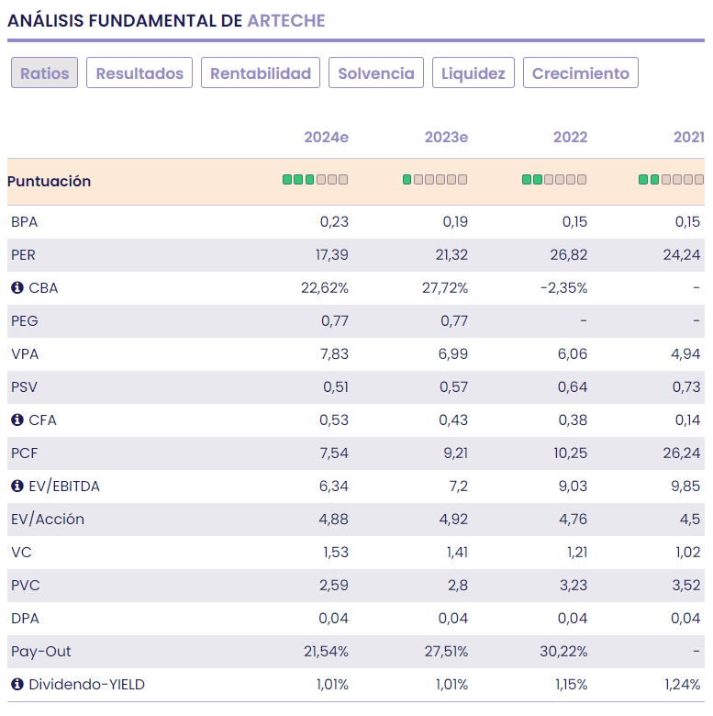Click the Pay-Out row label

(41, 652)
